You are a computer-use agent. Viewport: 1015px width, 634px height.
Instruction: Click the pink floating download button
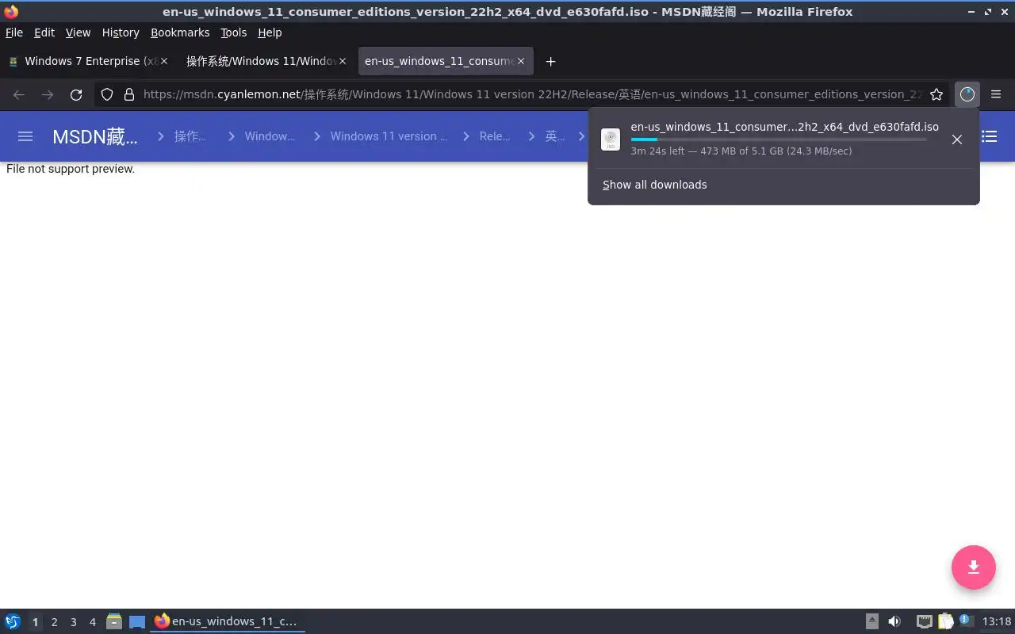pyautogui.click(x=974, y=567)
